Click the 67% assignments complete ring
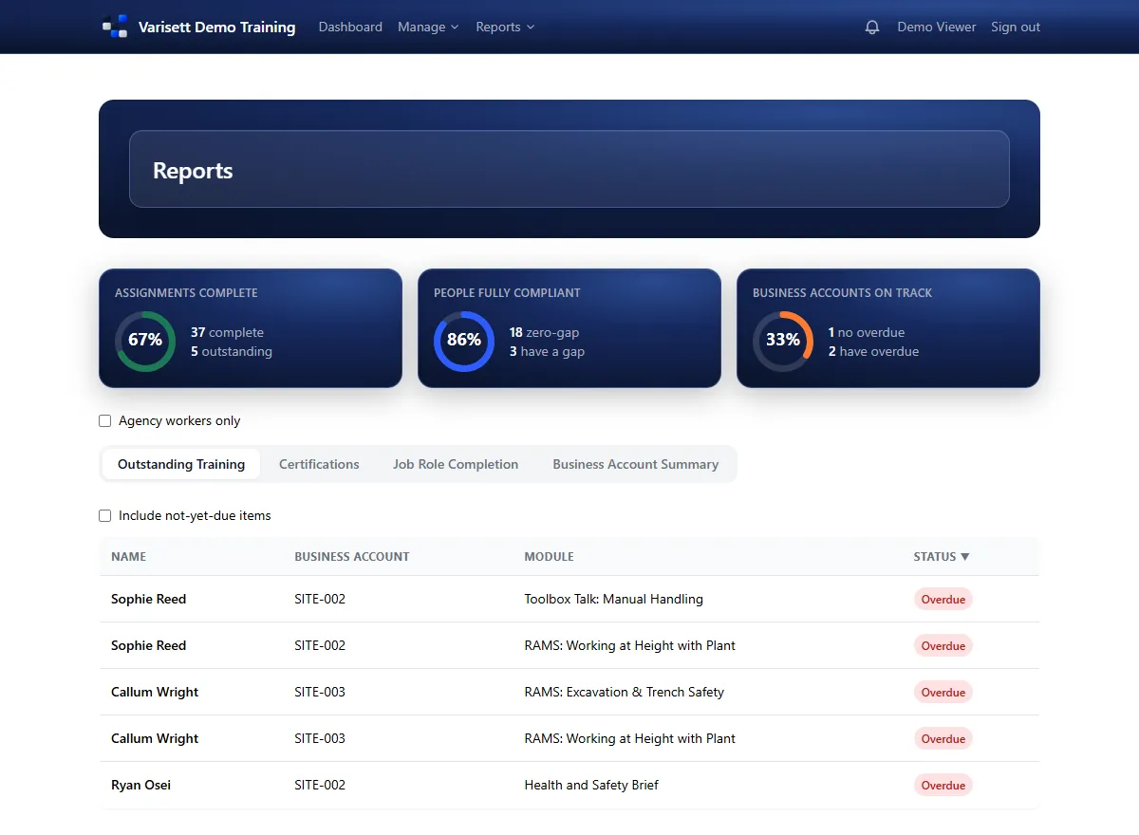Image resolution: width=1139 pixels, height=835 pixels. [x=145, y=341]
